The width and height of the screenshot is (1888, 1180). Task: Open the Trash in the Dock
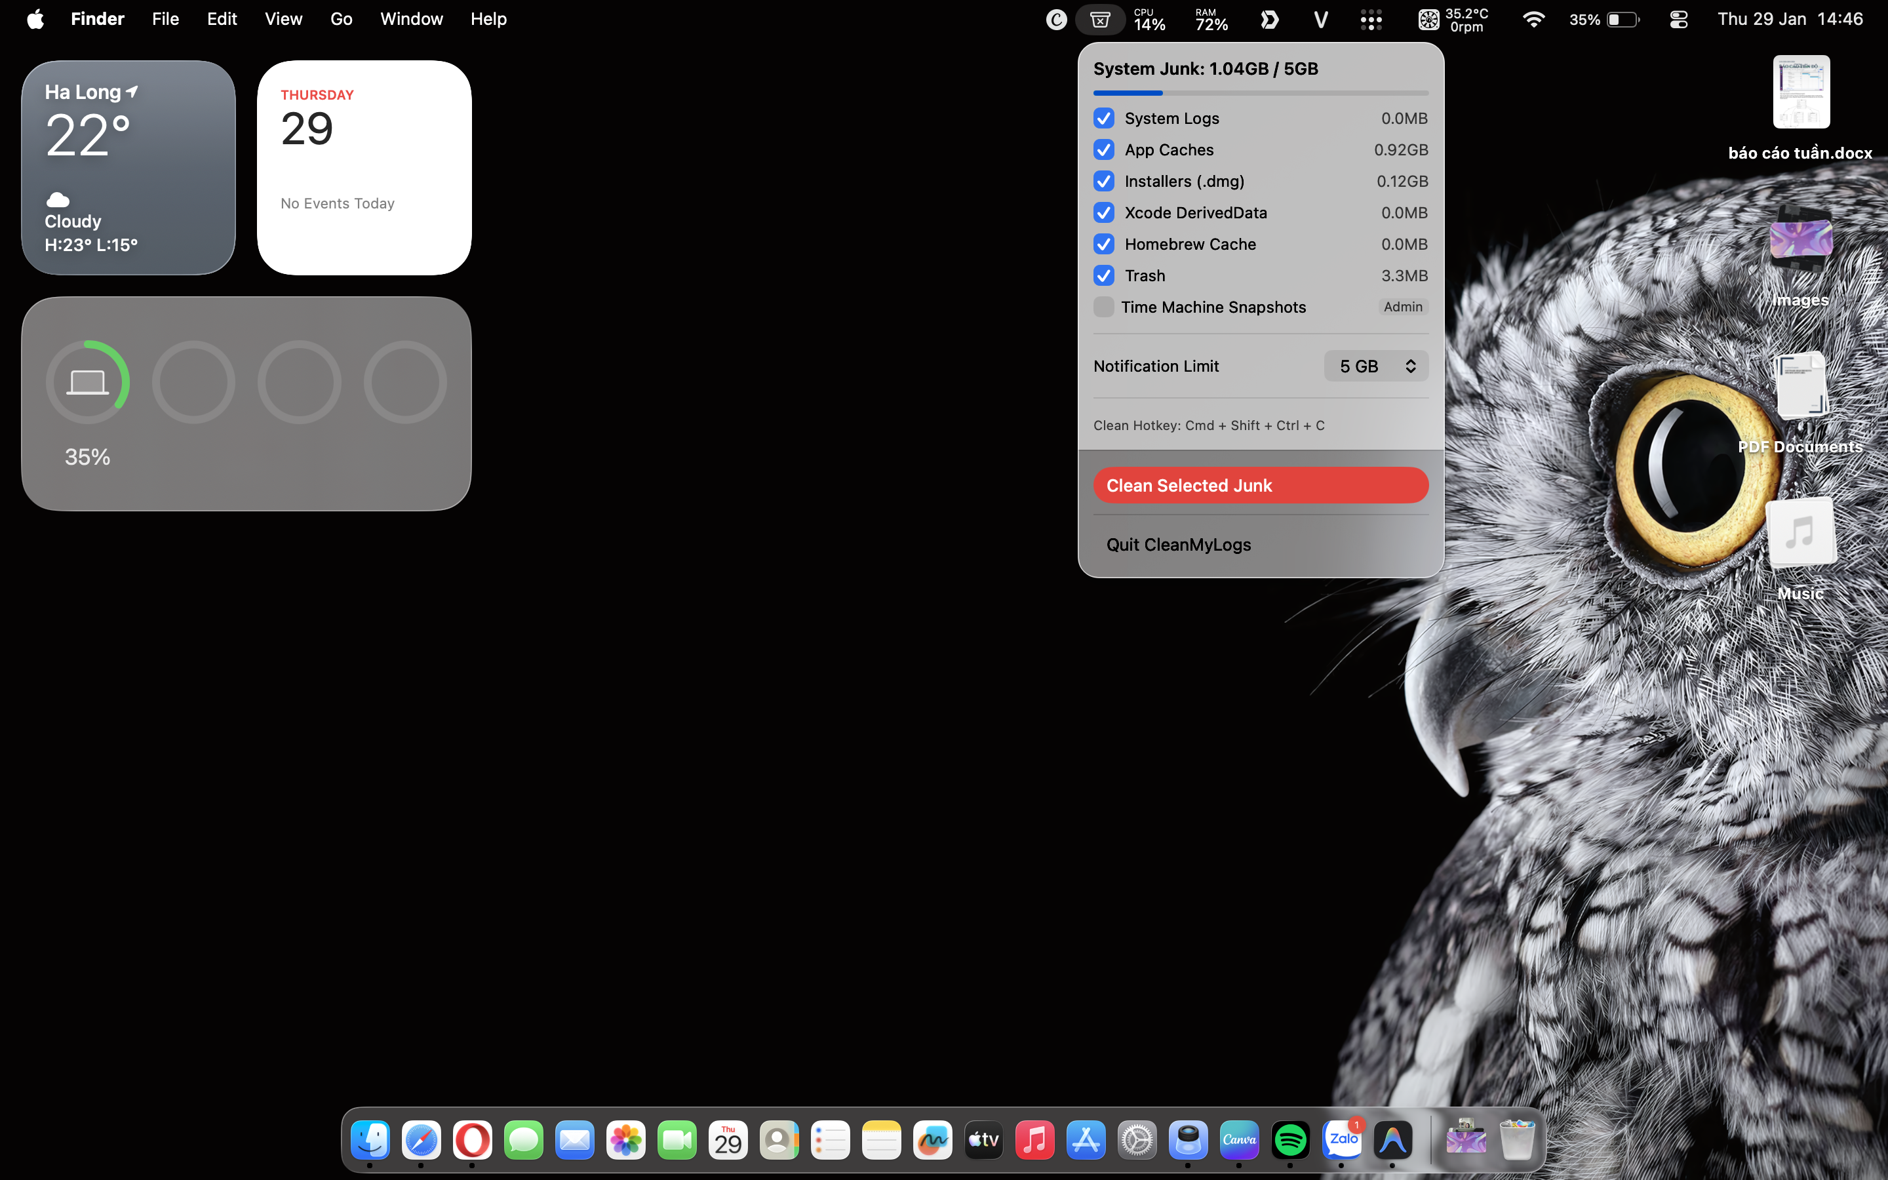click(x=1517, y=1140)
